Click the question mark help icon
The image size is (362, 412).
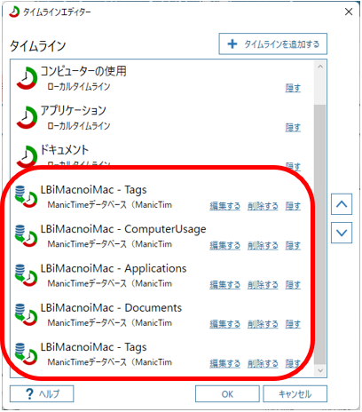tap(29, 394)
